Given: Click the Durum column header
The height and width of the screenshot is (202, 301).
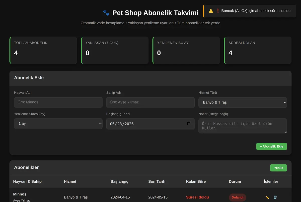Looking at the screenshot, I should click(x=235, y=181).
